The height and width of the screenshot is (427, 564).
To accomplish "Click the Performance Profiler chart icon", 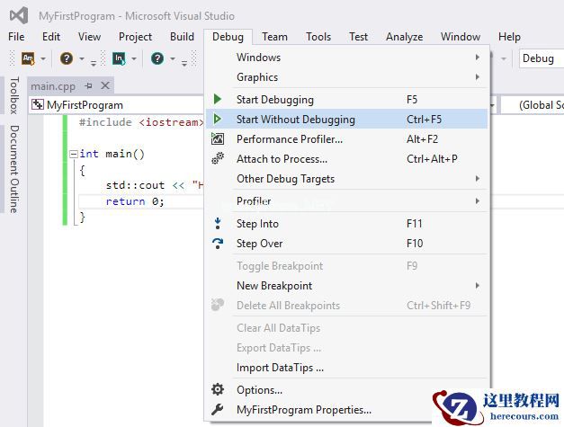I will tap(218, 138).
